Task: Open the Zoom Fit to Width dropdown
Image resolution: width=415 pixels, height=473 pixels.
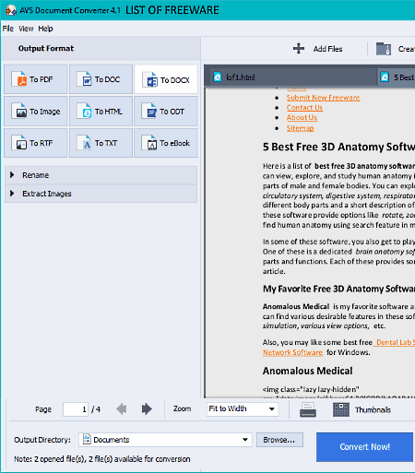Action: [243, 409]
